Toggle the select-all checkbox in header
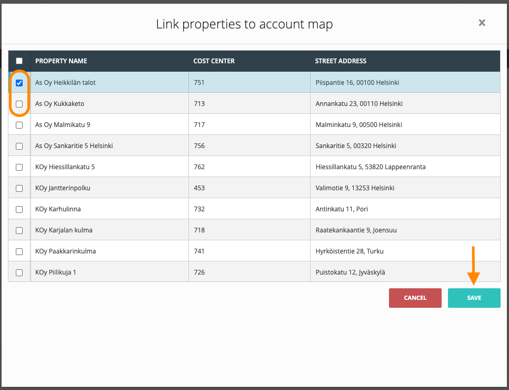The width and height of the screenshot is (509, 390). click(x=19, y=61)
